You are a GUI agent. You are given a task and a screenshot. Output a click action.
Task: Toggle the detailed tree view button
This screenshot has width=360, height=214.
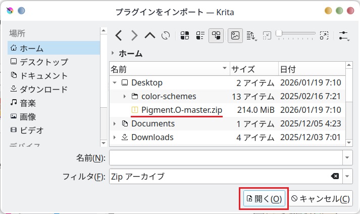coord(216,35)
